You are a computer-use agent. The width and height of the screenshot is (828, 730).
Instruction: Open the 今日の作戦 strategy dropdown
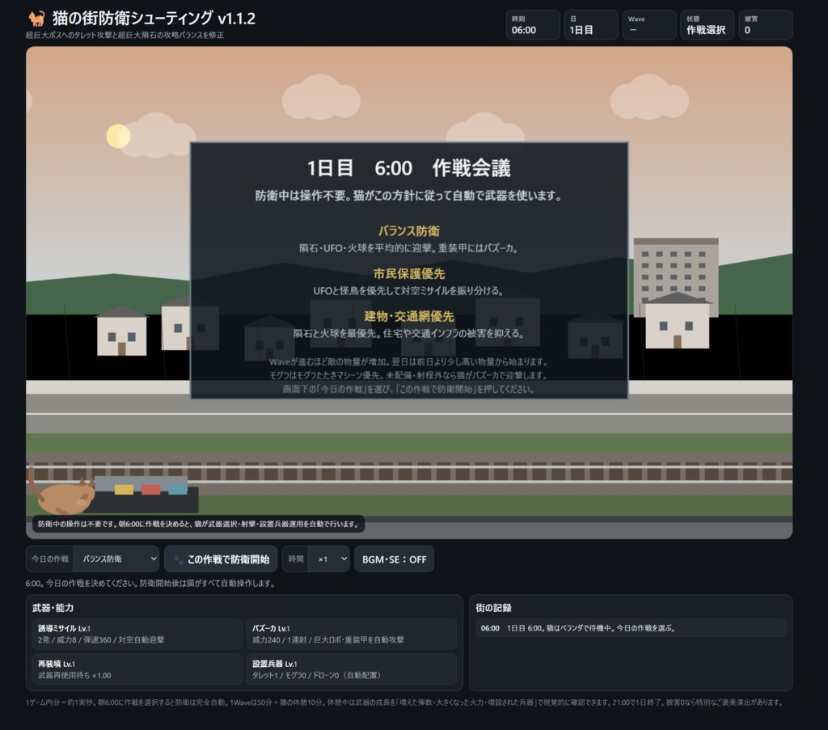pyautogui.click(x=116, y=559)
